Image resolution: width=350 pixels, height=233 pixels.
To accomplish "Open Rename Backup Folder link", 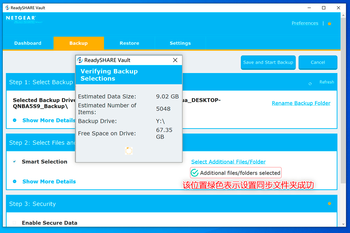I will [301, 103].
